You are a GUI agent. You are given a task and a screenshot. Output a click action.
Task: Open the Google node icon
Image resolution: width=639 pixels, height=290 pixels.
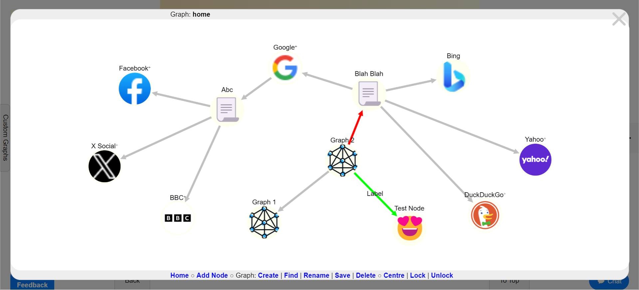(x=285, y=68)
